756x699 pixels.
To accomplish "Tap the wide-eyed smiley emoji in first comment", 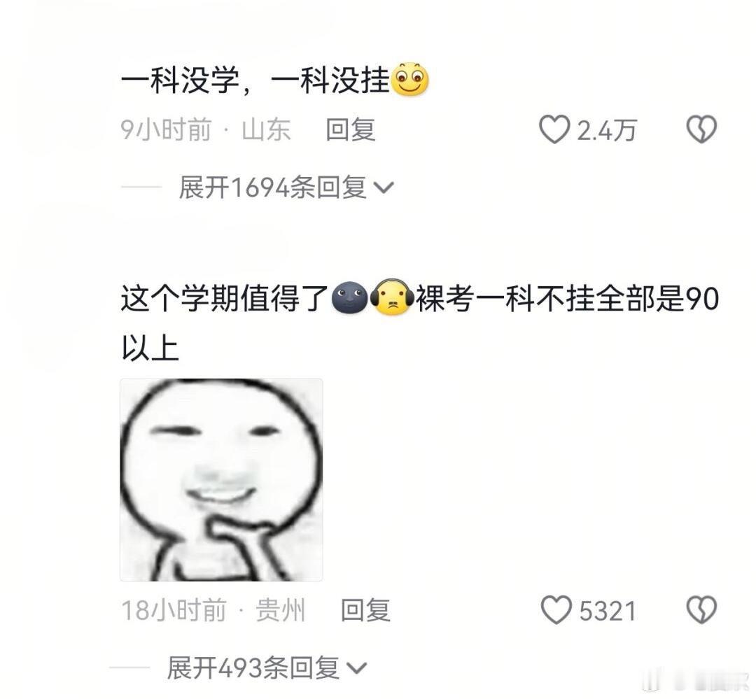I will (409, 79).
